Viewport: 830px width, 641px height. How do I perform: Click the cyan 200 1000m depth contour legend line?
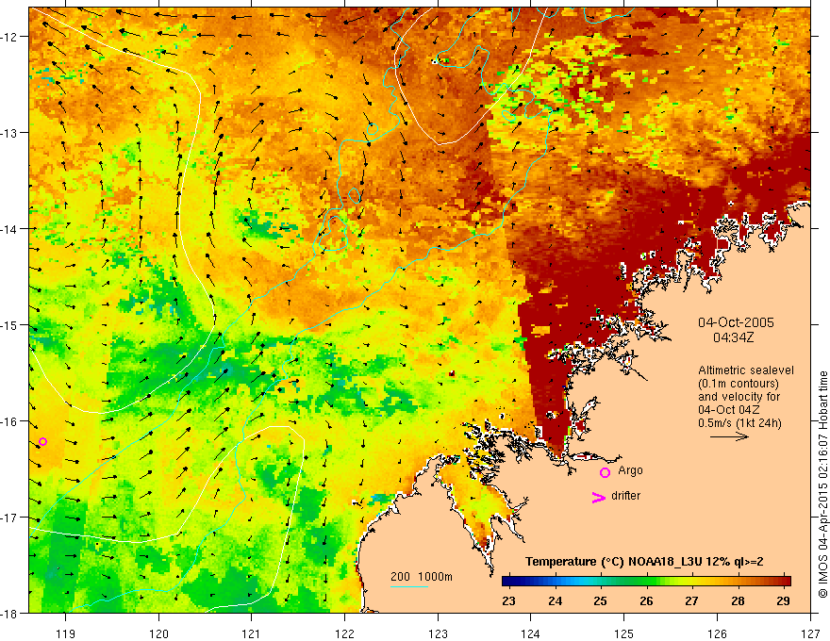(x=409, y=586)
